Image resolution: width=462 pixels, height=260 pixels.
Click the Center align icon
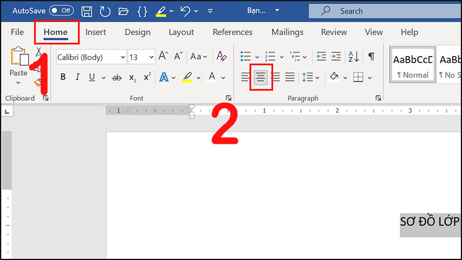click(x=261, y=77)
